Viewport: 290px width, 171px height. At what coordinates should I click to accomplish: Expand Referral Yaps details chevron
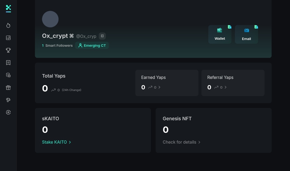pyautogui.click(x=226, y=87)
